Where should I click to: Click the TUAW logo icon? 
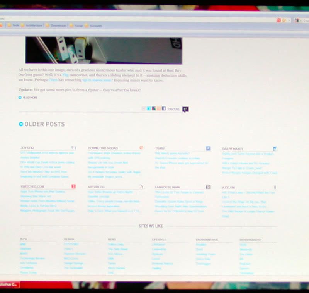point(208,148)
